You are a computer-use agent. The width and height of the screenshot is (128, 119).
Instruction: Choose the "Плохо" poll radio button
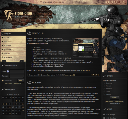coord(104,91)
